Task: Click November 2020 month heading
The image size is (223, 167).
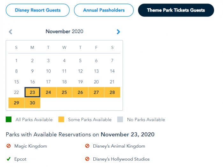Action: [x=64, y=31]
